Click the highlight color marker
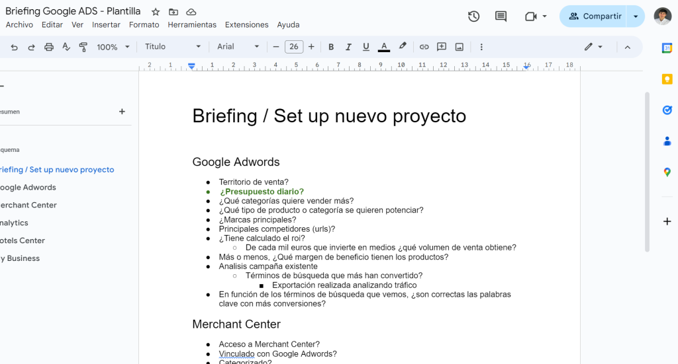 point(402,47)
